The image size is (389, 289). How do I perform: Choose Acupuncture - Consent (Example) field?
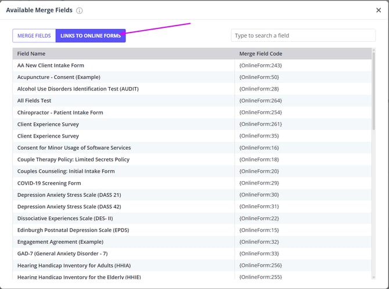pyautogui.click(x=59, y=77)
